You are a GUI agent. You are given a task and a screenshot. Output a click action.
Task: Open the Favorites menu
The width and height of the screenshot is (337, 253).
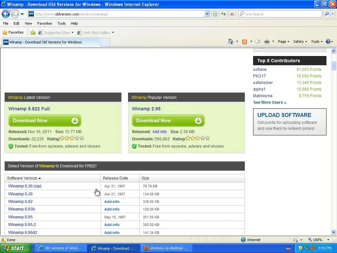tap(45, 23)
